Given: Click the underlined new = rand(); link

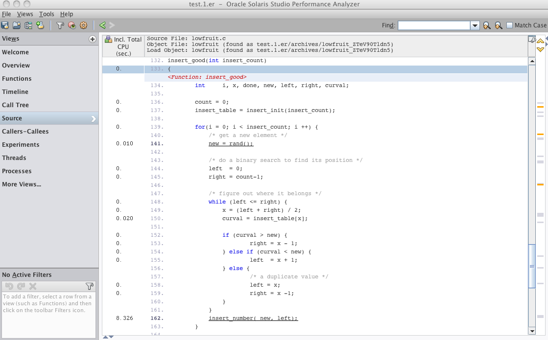Looking at the screenshot, I should pos(231,143).
